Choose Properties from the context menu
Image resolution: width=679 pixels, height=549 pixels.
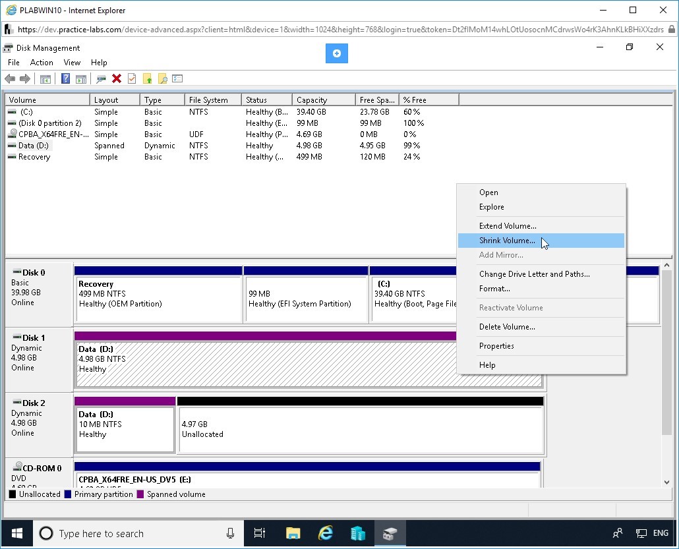tap(541, 346)
